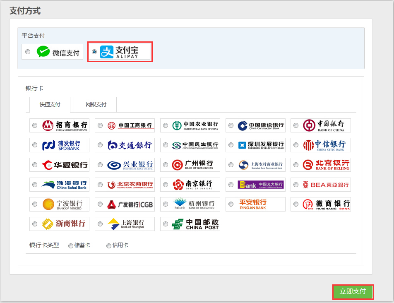This screenshot has width=394, height=303.
Task: Select the 平安银行 radio button
Action: 231,204
